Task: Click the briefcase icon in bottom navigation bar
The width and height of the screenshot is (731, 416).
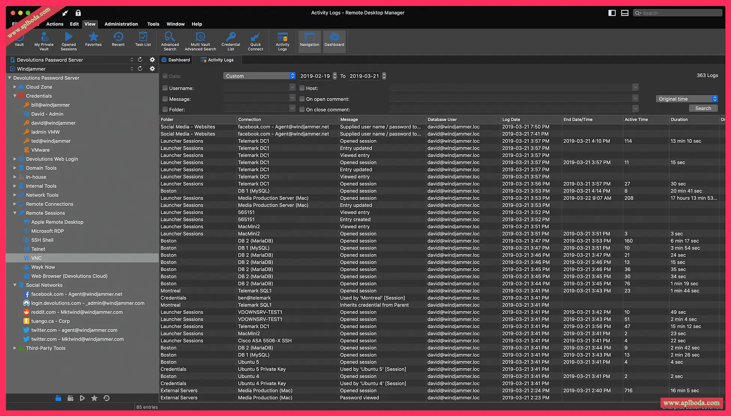Action: click(x=70, y=398)
